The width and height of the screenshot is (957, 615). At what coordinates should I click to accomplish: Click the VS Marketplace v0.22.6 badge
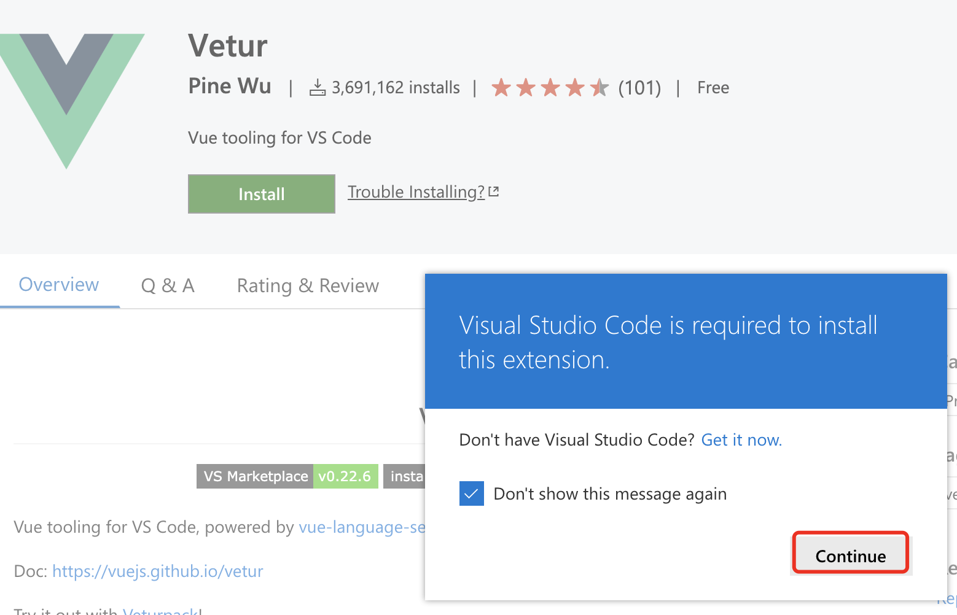(x=287, y=476)
